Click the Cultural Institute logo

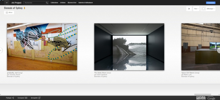click(201, 98)
